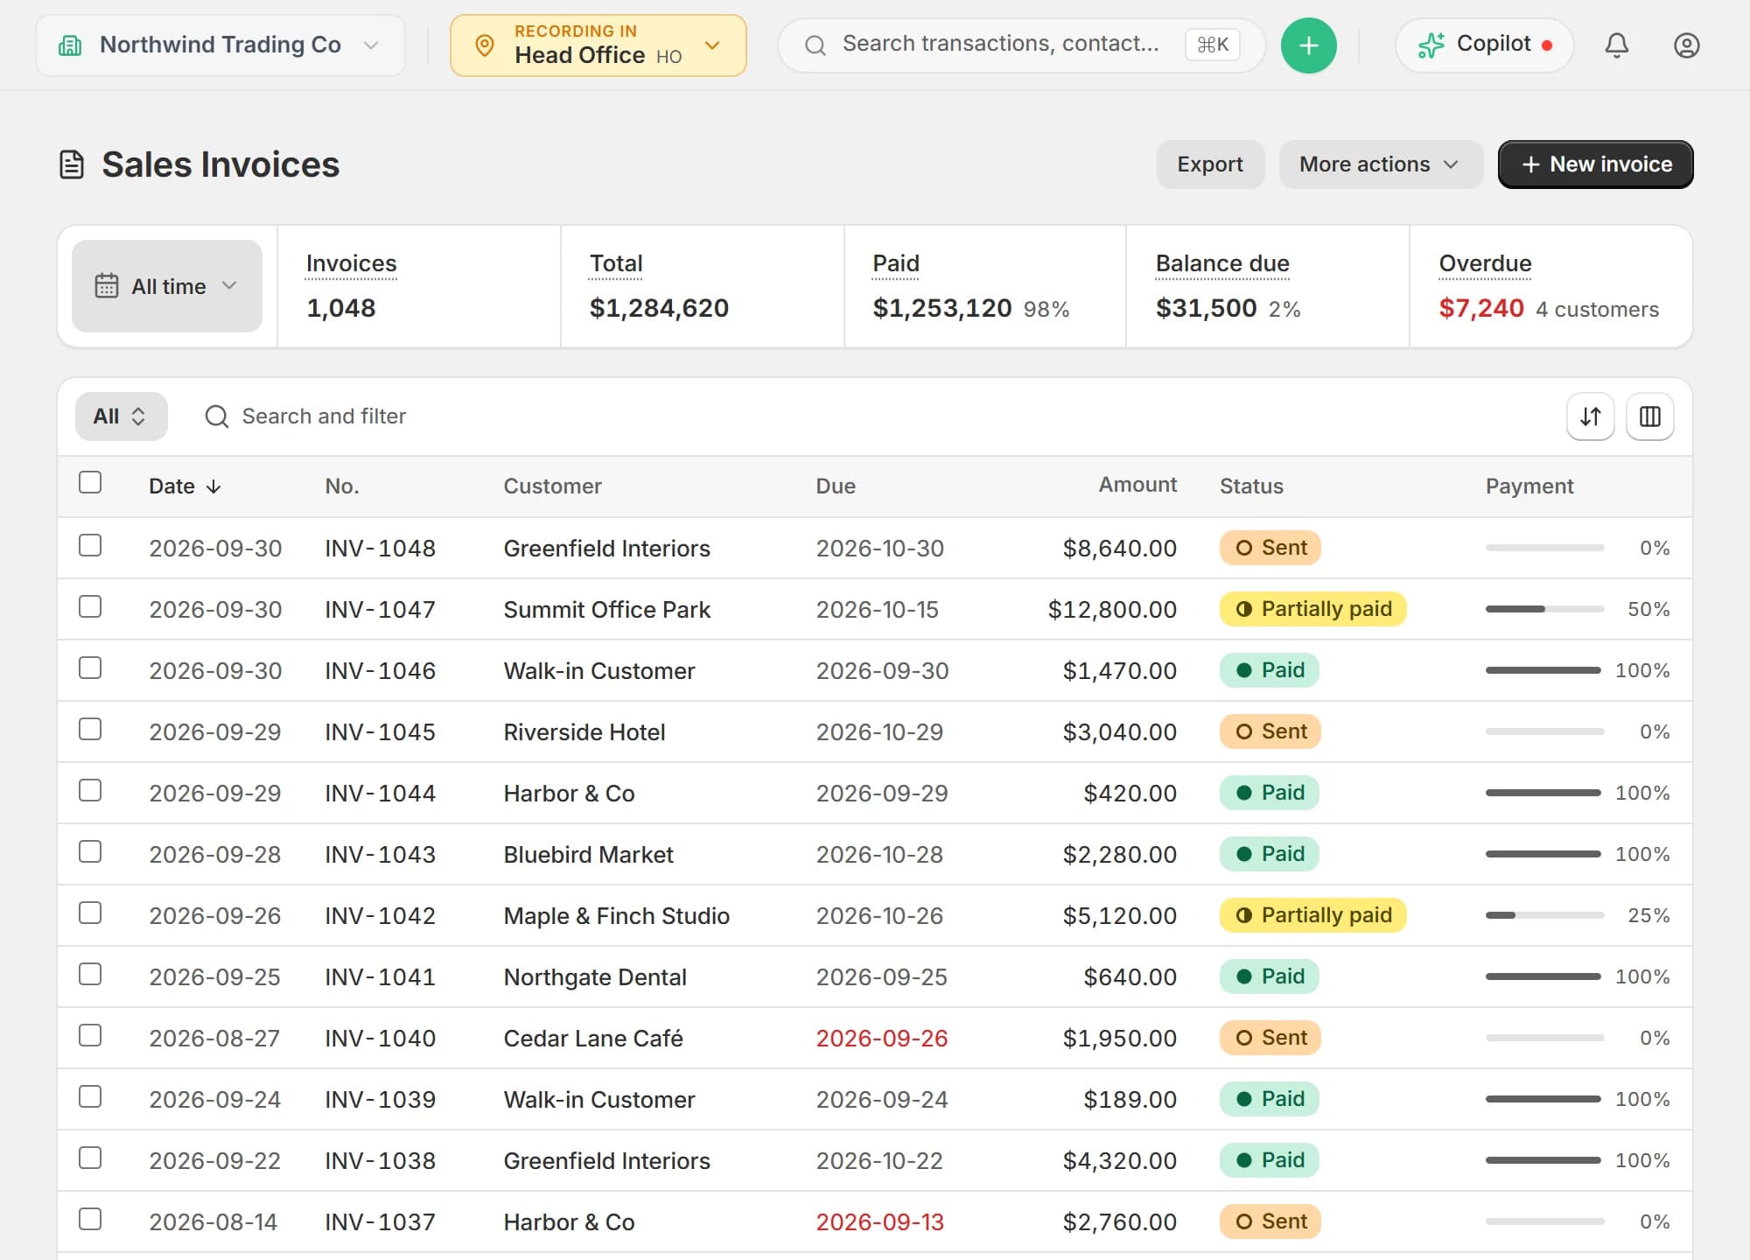The height and width of the screenshot is (1260, 1750).
Task: Open invoice INV-1045
Action: tap(380, 732)
